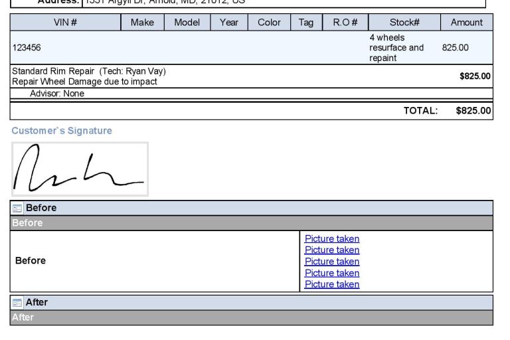
Task: Select the Make column header
Action: (x=142, y=22)
